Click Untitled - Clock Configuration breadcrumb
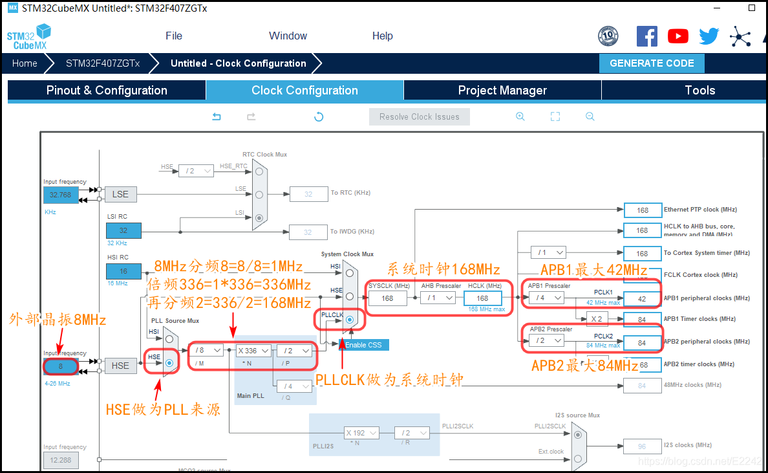Viewport: 768px width, 473px height. [x=239, y=63]
